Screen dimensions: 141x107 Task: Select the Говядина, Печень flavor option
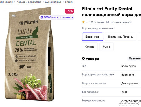click(120, 37)
